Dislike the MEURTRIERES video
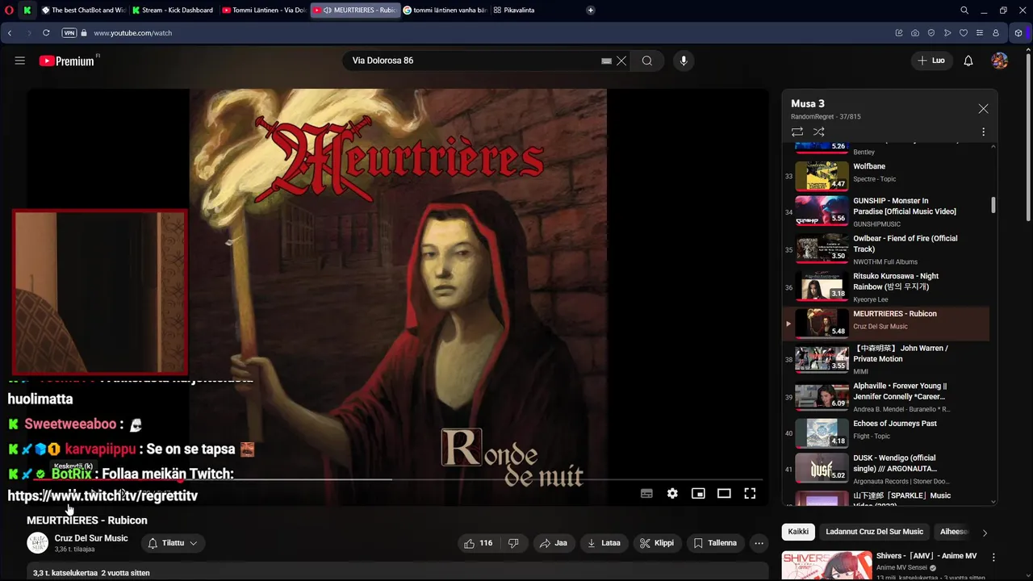Screen dimensions: 1033x581 click(x=513, y=543)
